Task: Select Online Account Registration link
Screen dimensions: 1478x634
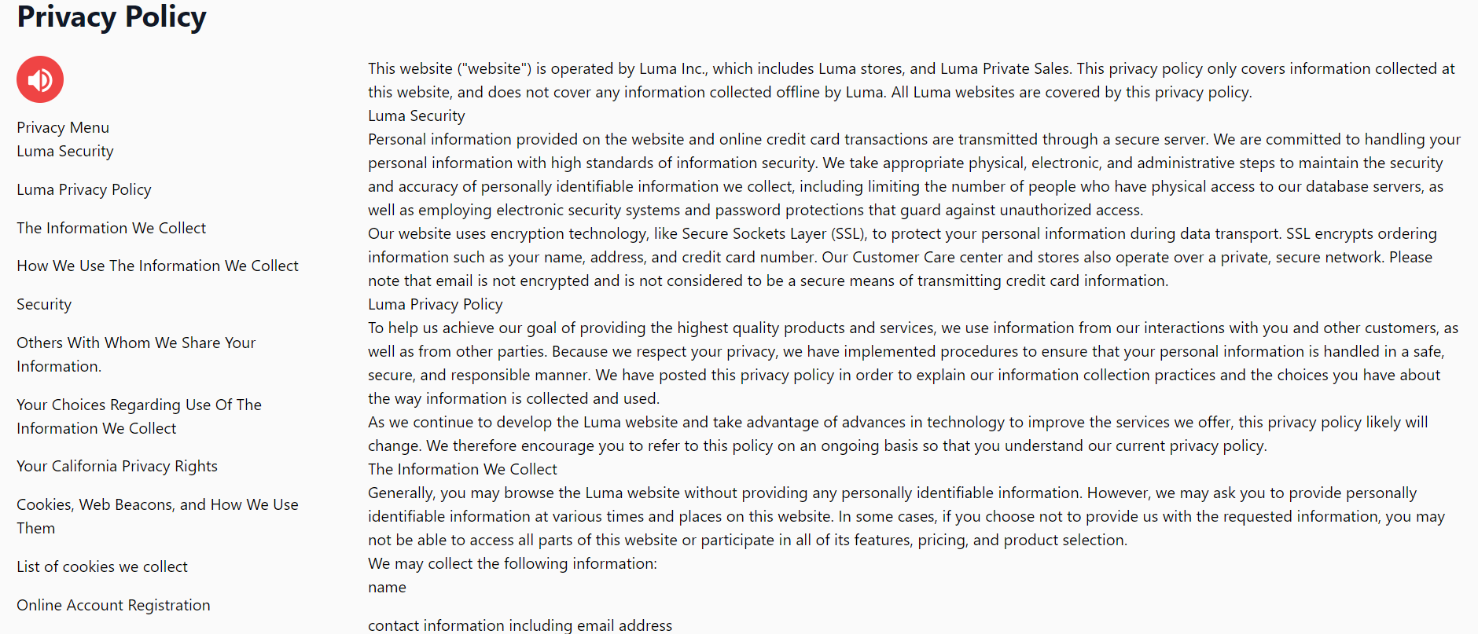Action: (113, 605)
